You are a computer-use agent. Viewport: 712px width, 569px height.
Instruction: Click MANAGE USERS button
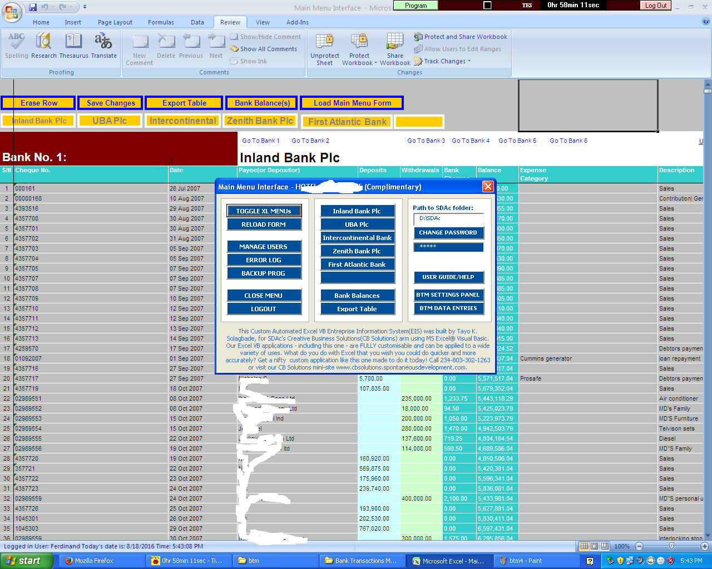[264, 247]
